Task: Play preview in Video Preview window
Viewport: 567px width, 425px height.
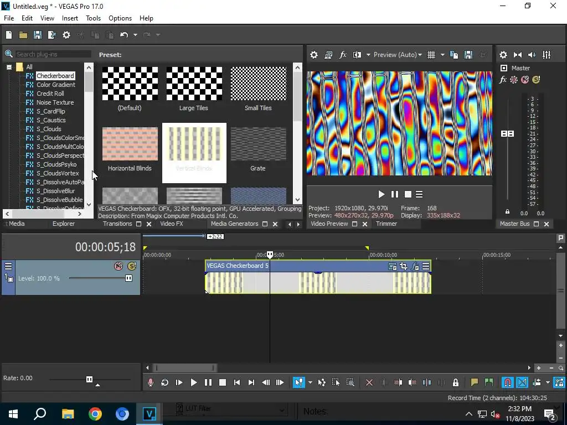Action: pos(381,194)
